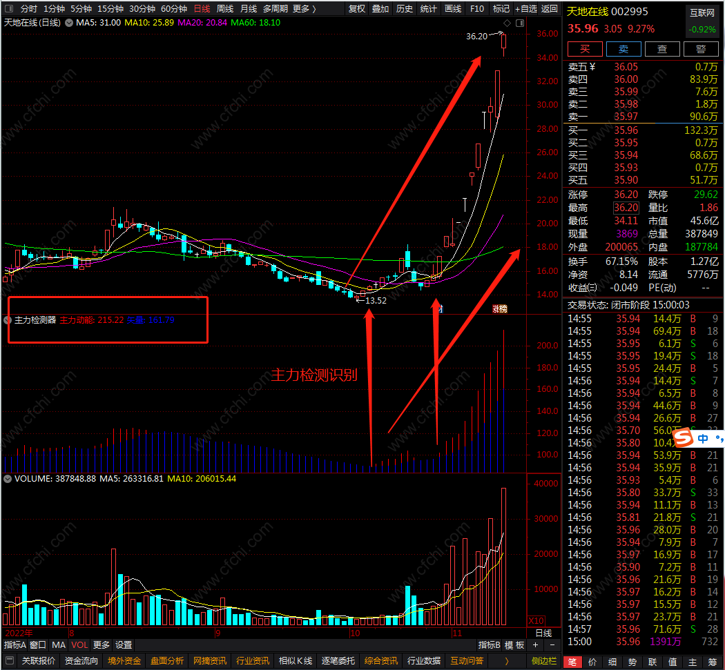725x670 pixels.
Task: Open the 综合资讯 tab
Action: 381,661
